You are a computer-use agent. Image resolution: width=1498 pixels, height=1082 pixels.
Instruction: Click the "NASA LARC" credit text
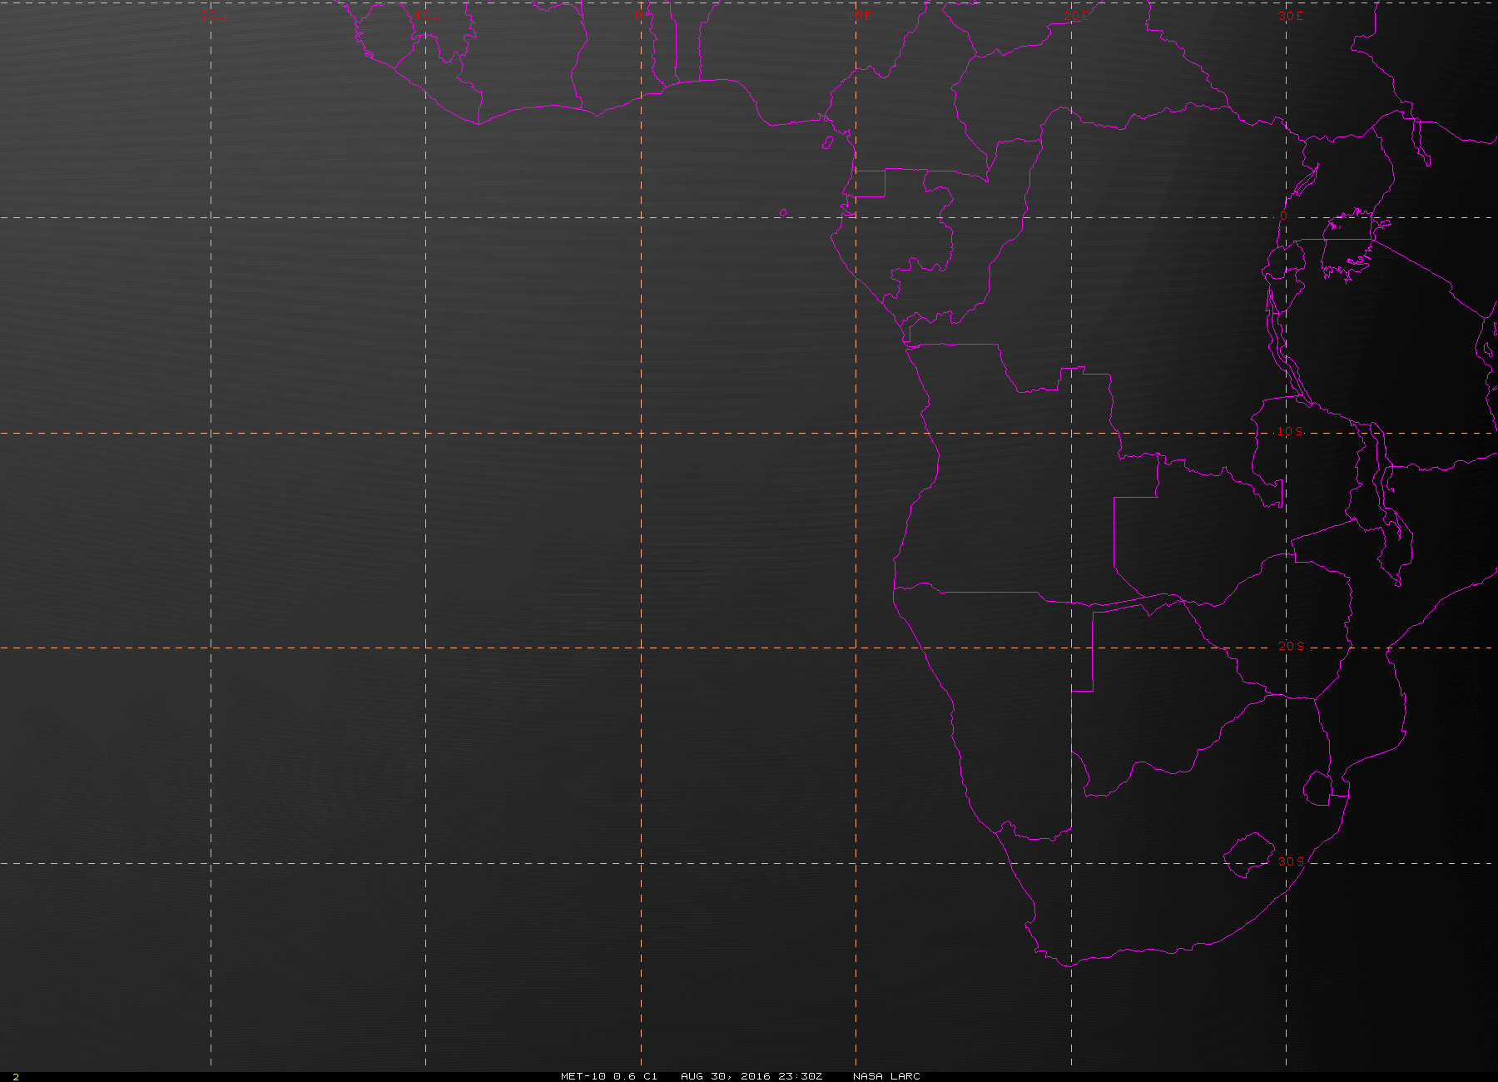[x=886, y=1076]
